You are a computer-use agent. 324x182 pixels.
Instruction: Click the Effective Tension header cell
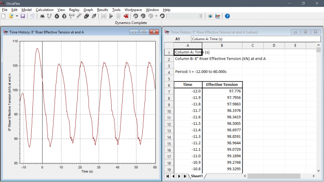[x=222, y=85]
